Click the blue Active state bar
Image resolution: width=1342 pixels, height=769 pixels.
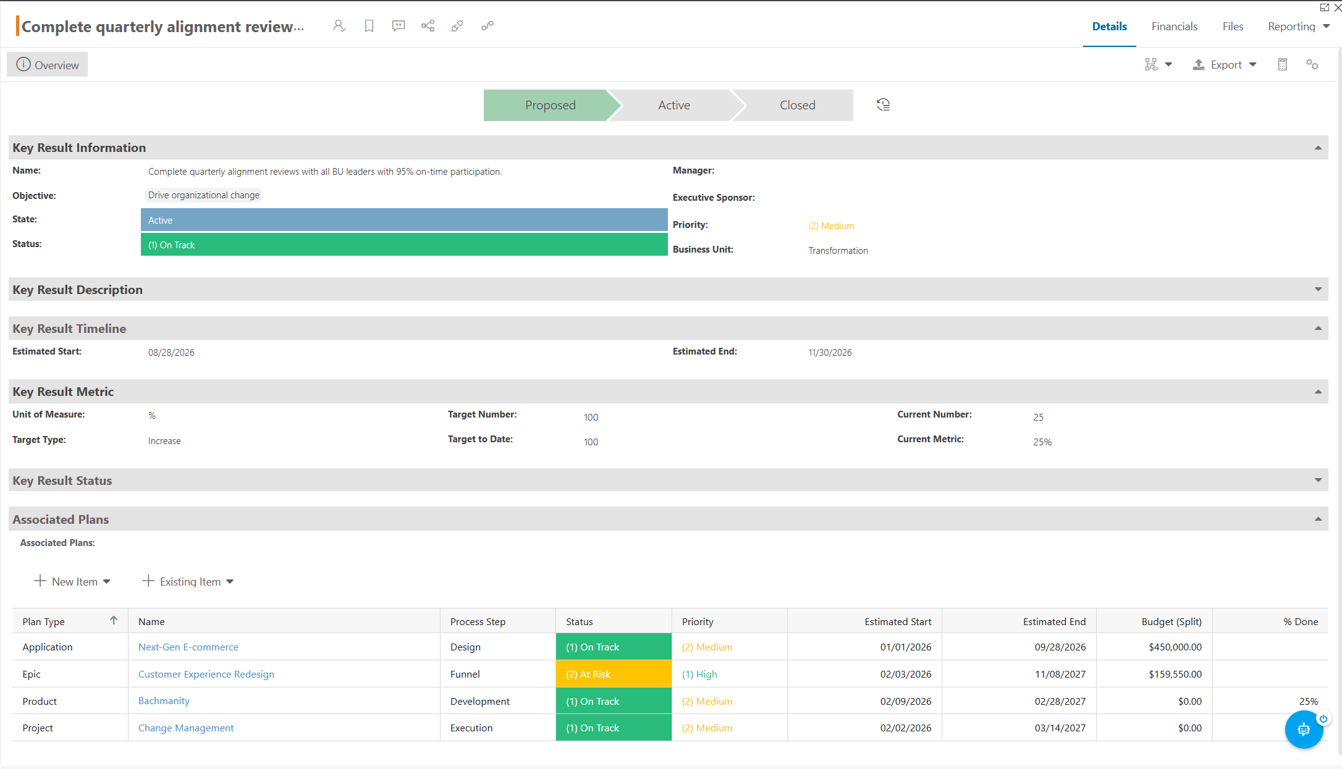404,220
